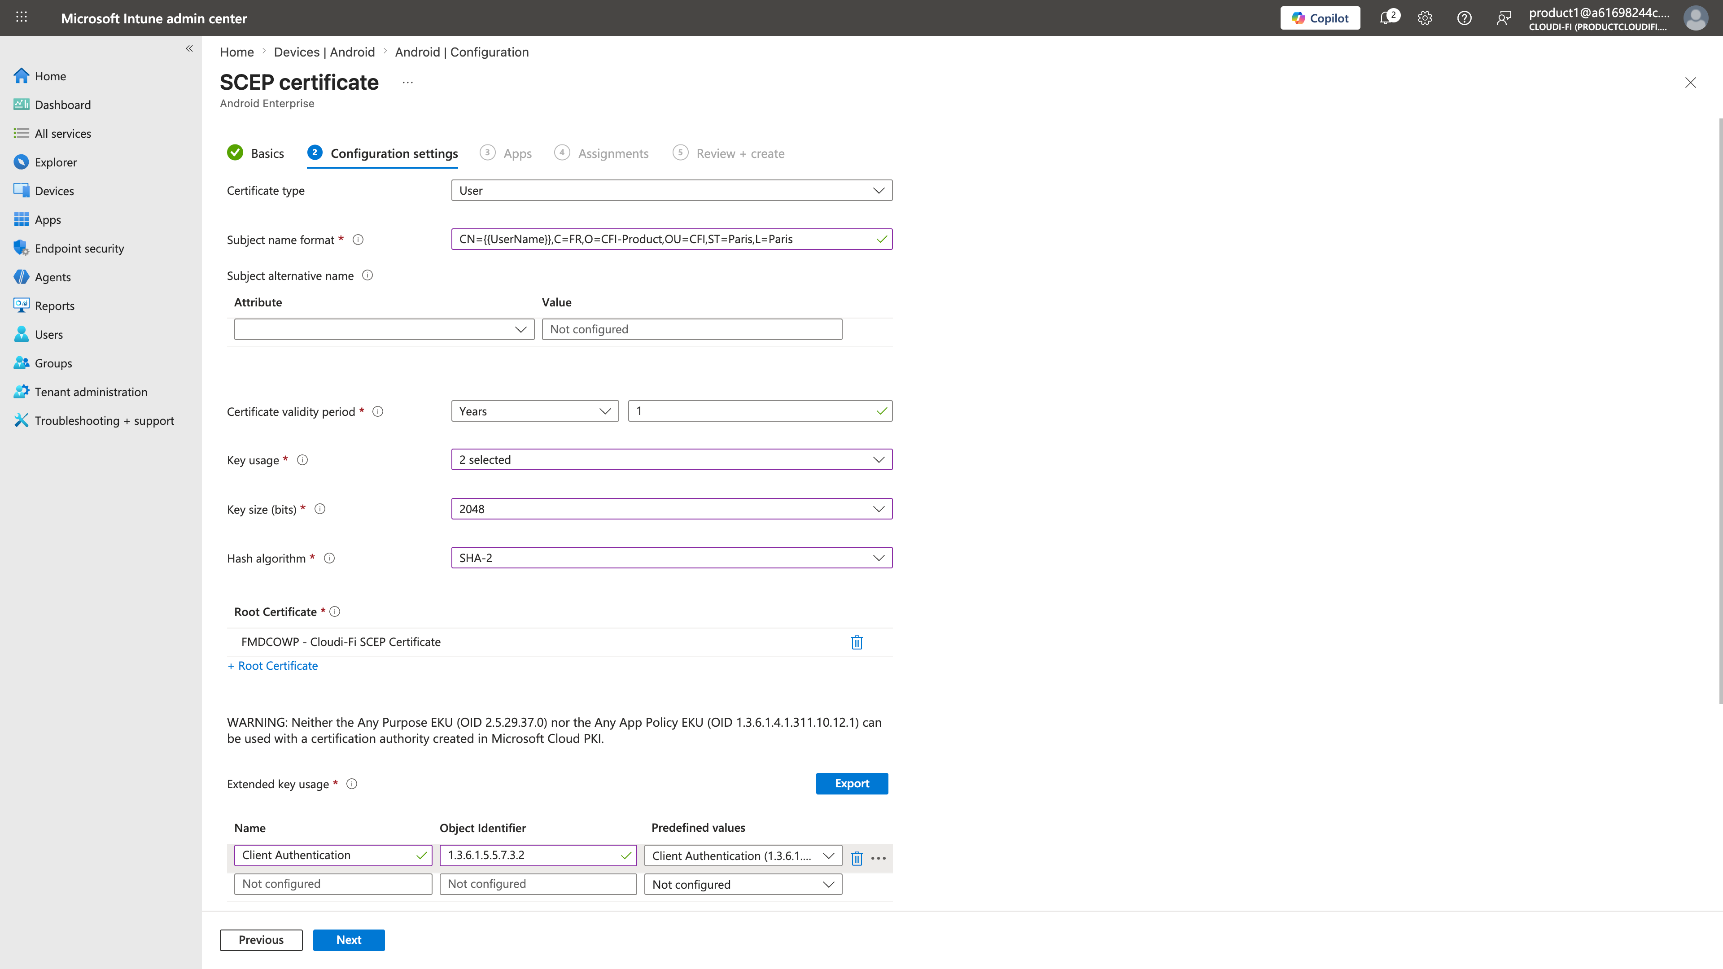Click the Export button
Image resolution: width=1723 pixels, height=969 pixels.
pyautogui.click(x=852, y=783)
